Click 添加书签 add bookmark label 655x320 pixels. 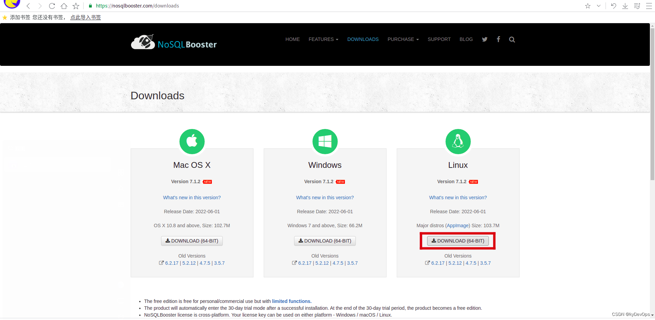(x=20, y=17)
